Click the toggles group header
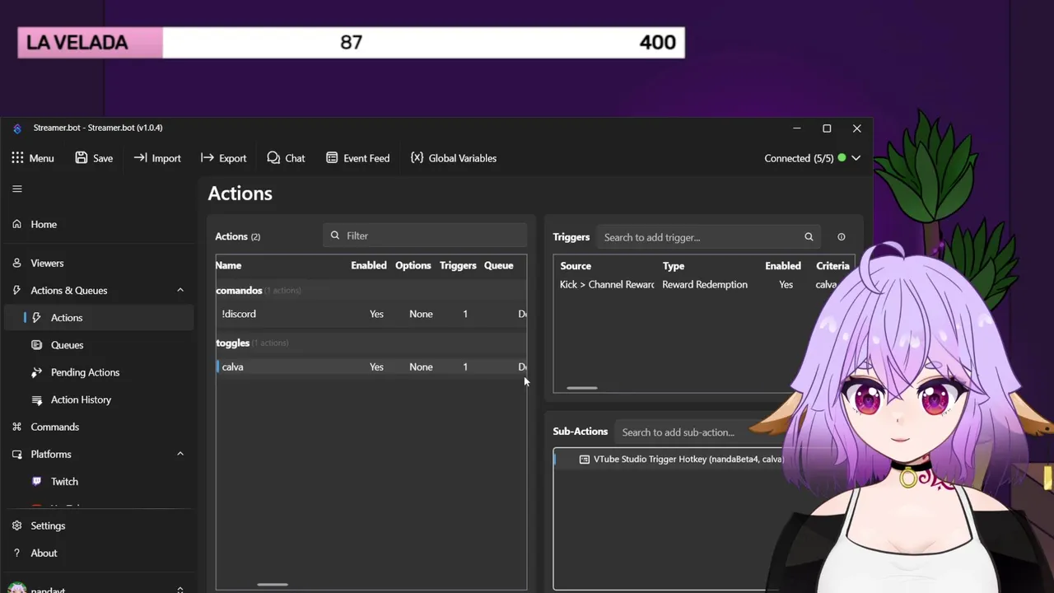Screen dimensions: 1054x593 (x=371, y=343)
